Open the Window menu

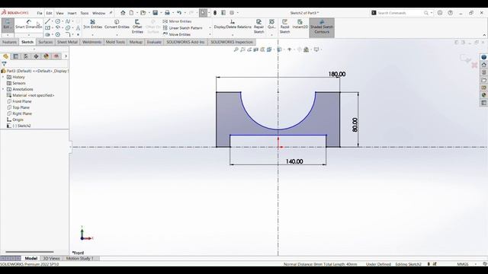pos(99,13)
